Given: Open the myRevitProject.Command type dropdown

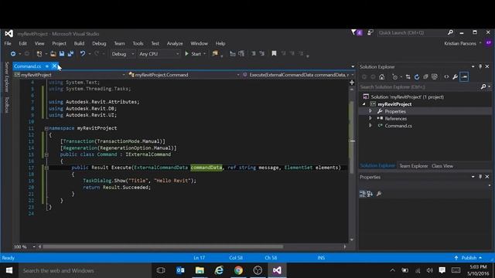Looking at the screenshot, I should click(184, 75).
